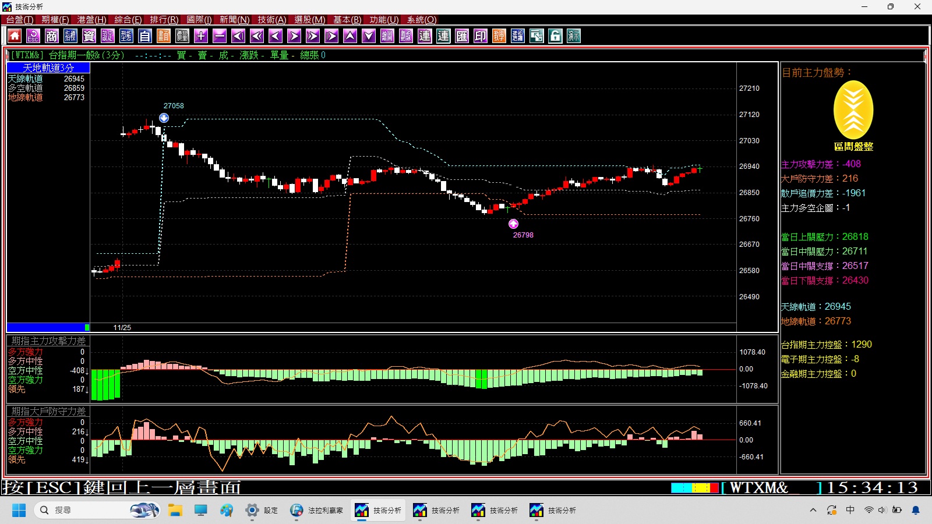Click the red Home toolbar icon

click(15, 36)
